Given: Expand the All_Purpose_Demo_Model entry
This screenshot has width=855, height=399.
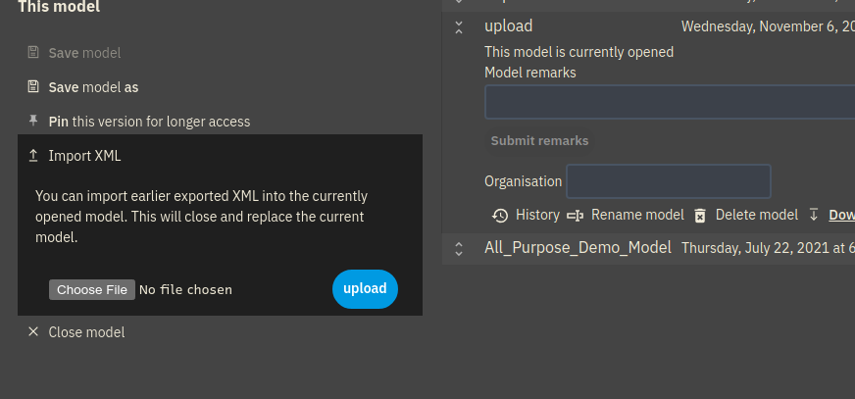Looking at the screenshot, I should [x=459, y=249].
